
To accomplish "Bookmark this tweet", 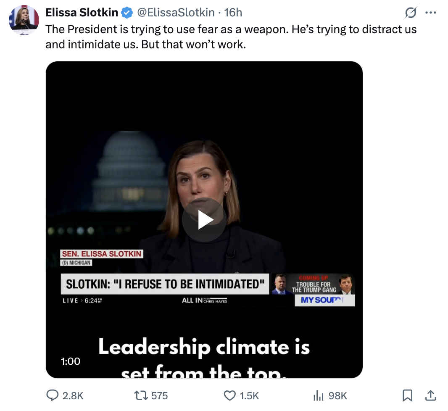I will [407, 395].
